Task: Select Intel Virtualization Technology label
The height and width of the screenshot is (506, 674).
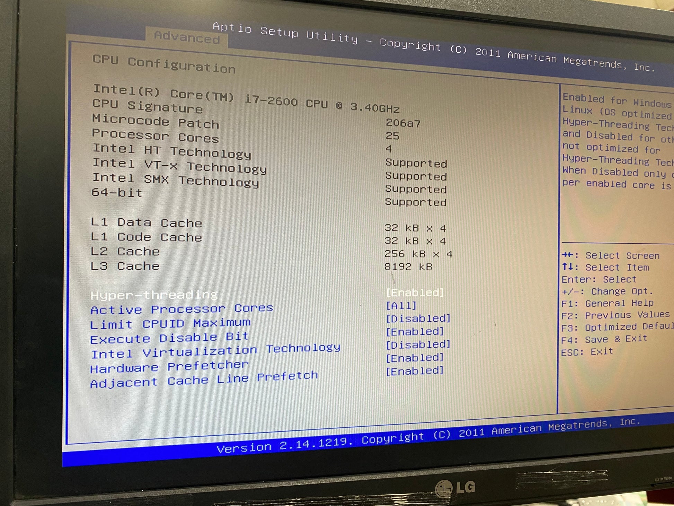Action: (215, 351)
